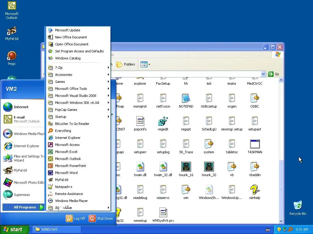Expand the 7-Zip submenu

click(x=79, y=68)
